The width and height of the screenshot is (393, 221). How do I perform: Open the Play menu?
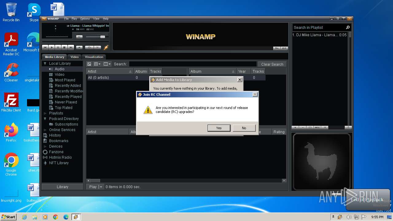click(74, 19)
